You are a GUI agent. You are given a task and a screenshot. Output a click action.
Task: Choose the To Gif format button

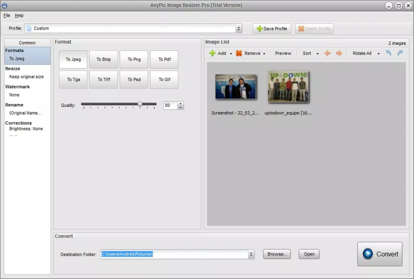click(164, 80)
